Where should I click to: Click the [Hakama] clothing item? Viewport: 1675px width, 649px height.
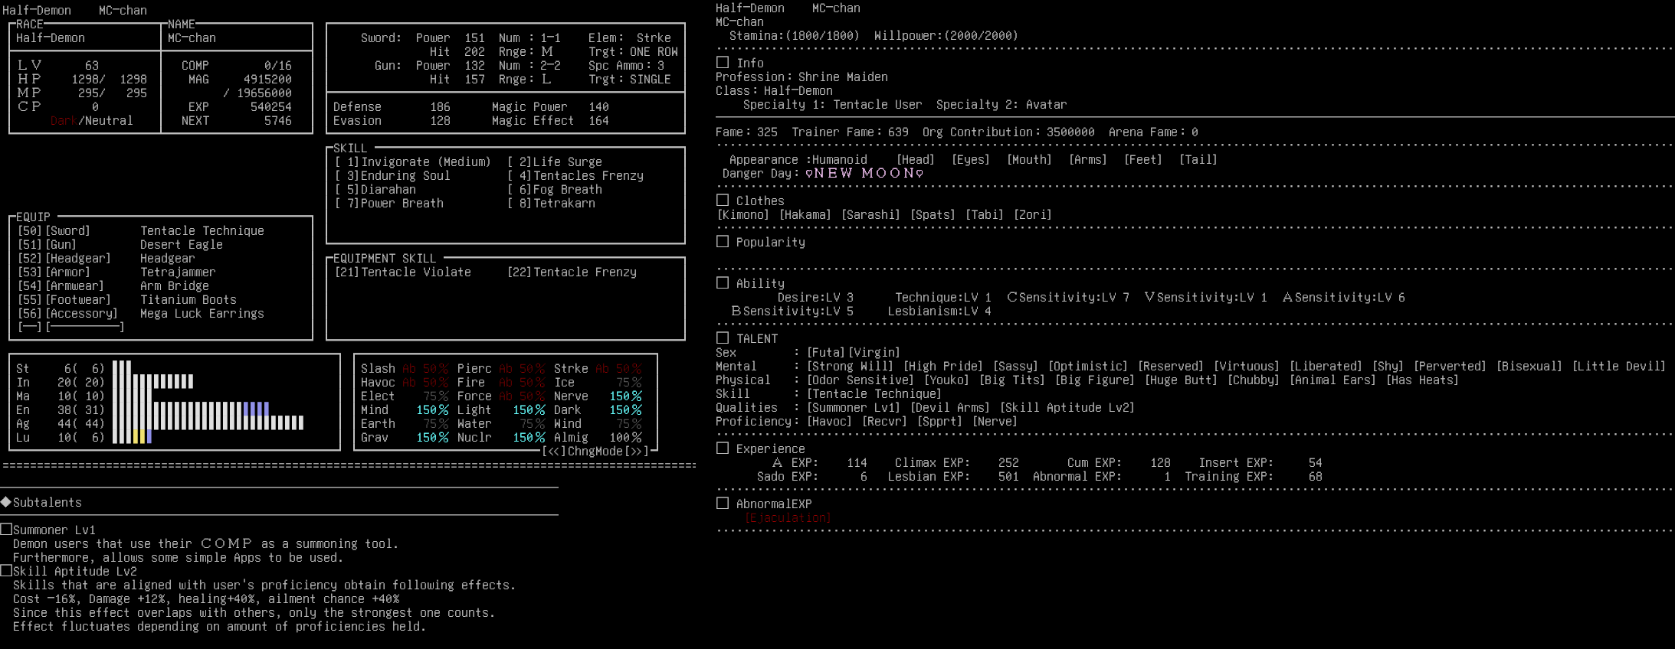click(x=805, y=215)
